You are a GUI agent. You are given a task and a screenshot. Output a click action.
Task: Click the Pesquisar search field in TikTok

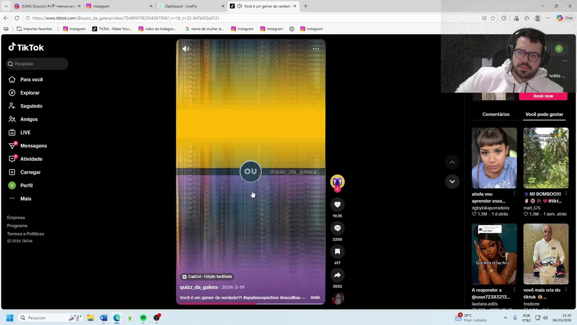37,64
